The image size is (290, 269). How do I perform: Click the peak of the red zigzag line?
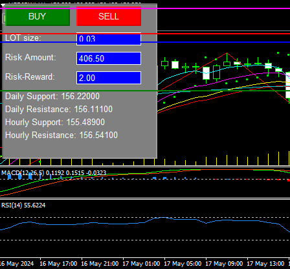point(227,53)
